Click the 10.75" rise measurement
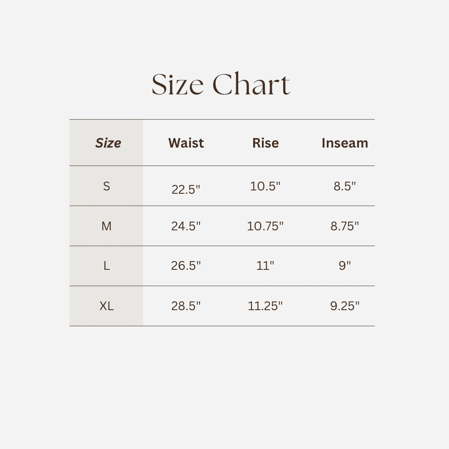The height and width of the screenshot is (449, 449). coord(265,226)
